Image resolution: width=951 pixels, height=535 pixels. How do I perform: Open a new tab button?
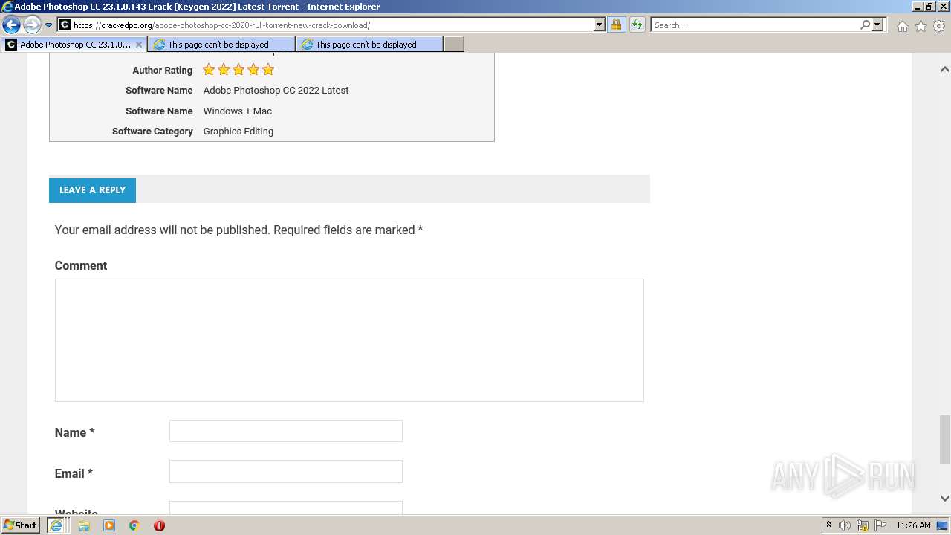[x=454, y=45]
